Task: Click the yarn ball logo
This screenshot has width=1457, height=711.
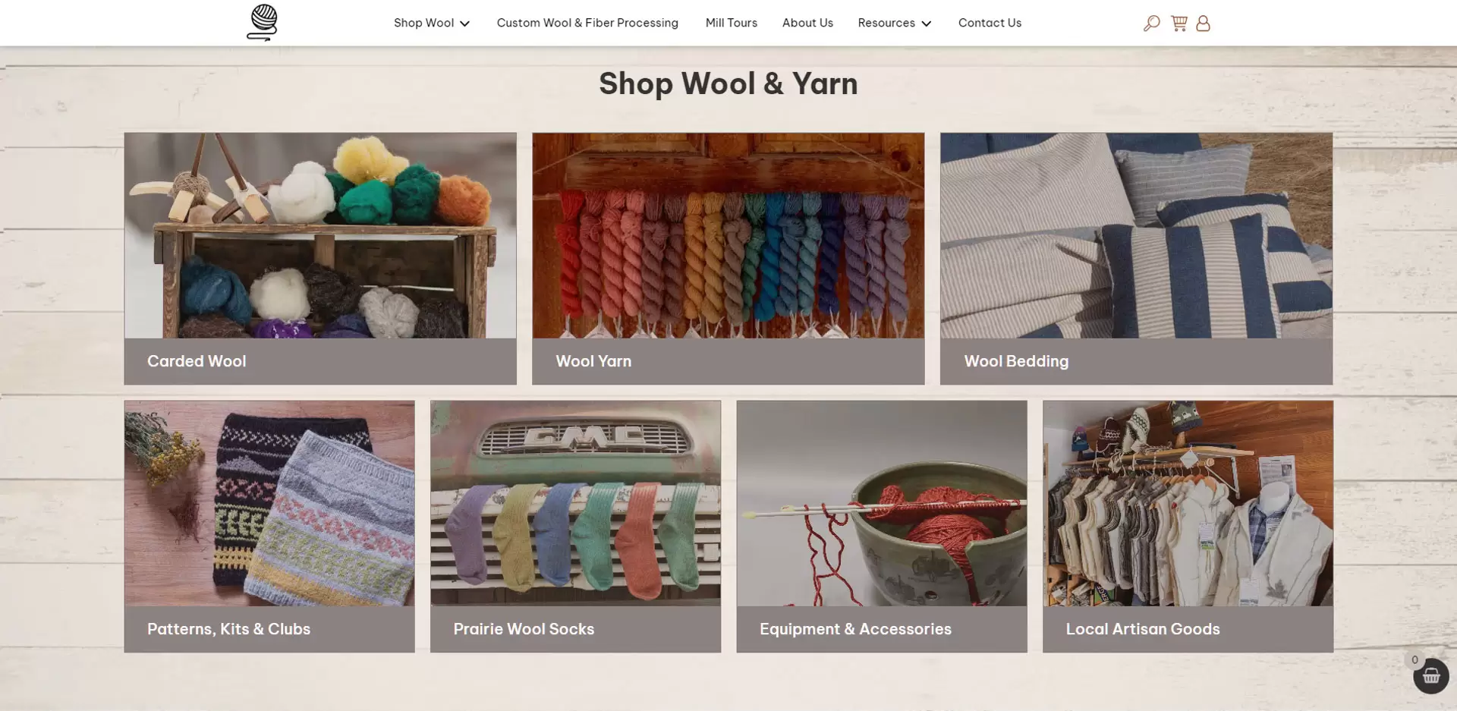Action: tap(263, 22)
